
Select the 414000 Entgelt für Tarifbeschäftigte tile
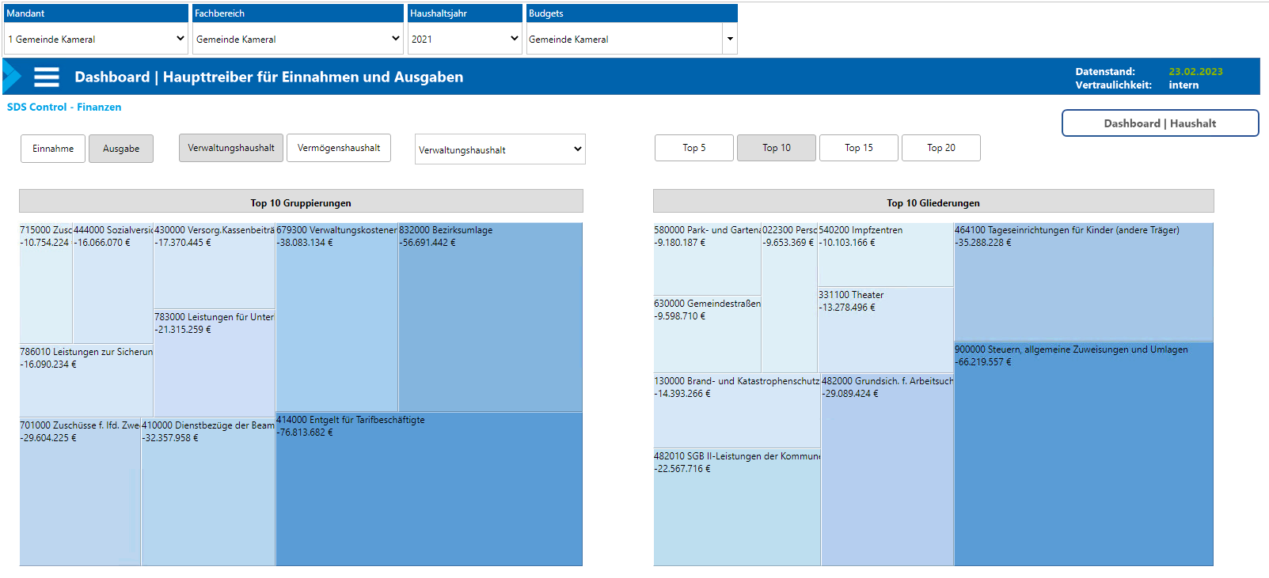428,489
